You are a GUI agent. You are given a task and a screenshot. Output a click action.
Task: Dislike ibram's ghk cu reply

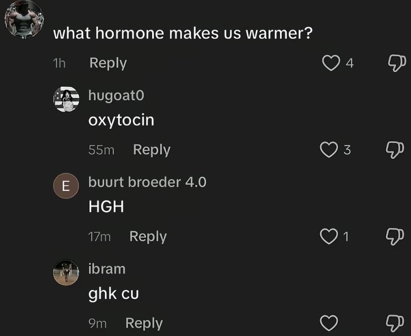coord(395,323)
